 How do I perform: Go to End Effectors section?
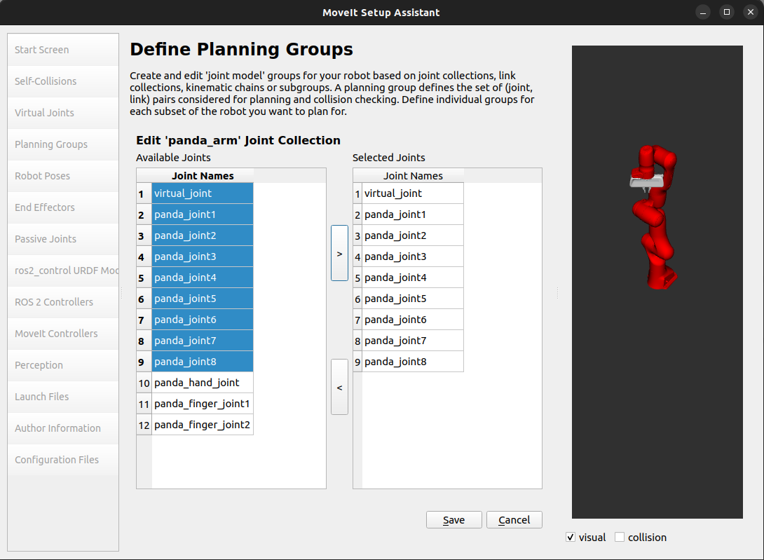click(45, 207)
